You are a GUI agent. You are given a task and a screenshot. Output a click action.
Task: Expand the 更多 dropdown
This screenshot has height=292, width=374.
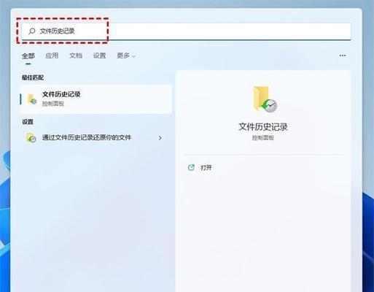126,55
